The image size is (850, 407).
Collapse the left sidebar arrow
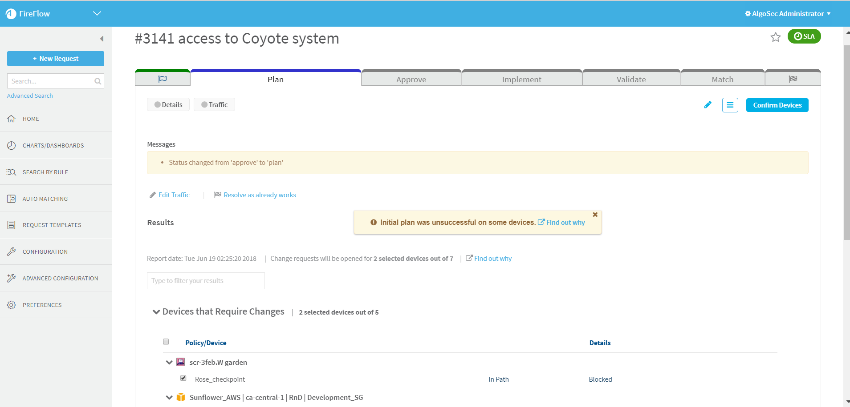point(102,39)
